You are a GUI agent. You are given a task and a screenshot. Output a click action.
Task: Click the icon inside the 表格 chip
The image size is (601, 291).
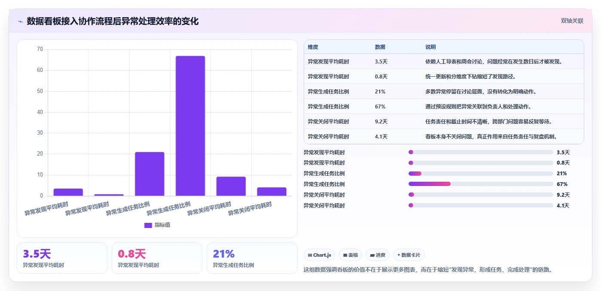(345, 255)
